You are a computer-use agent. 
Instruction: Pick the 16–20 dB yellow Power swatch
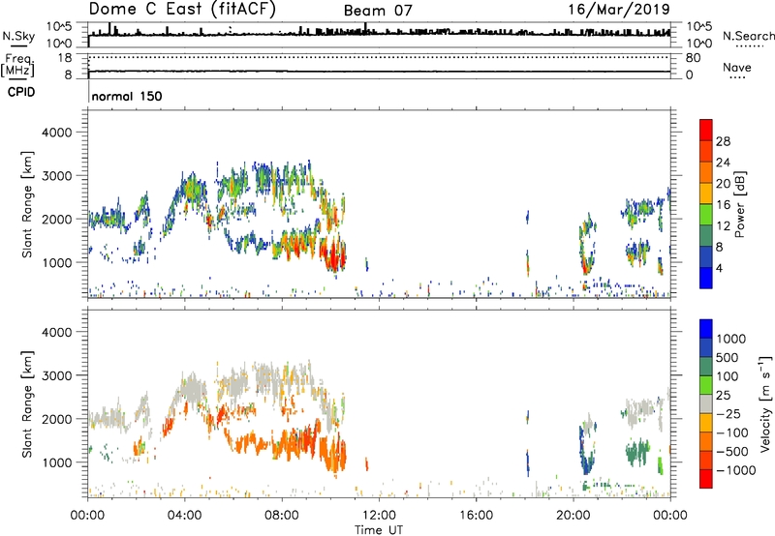point(706,194)
